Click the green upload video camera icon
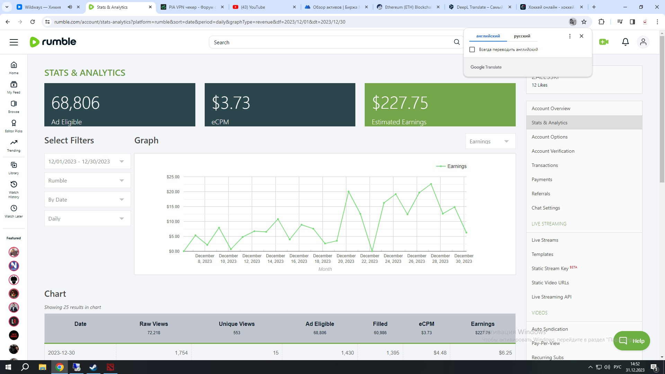 tap(604, 42)
